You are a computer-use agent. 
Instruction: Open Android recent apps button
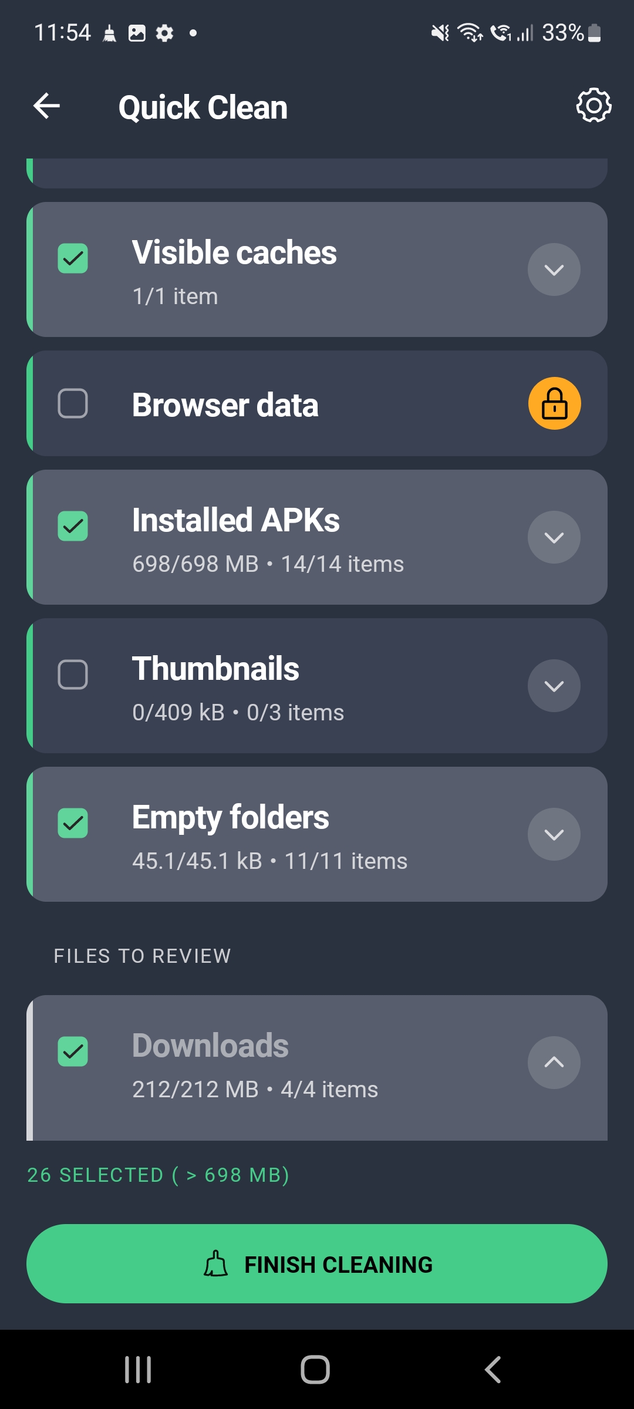(x=138, y=1369)
